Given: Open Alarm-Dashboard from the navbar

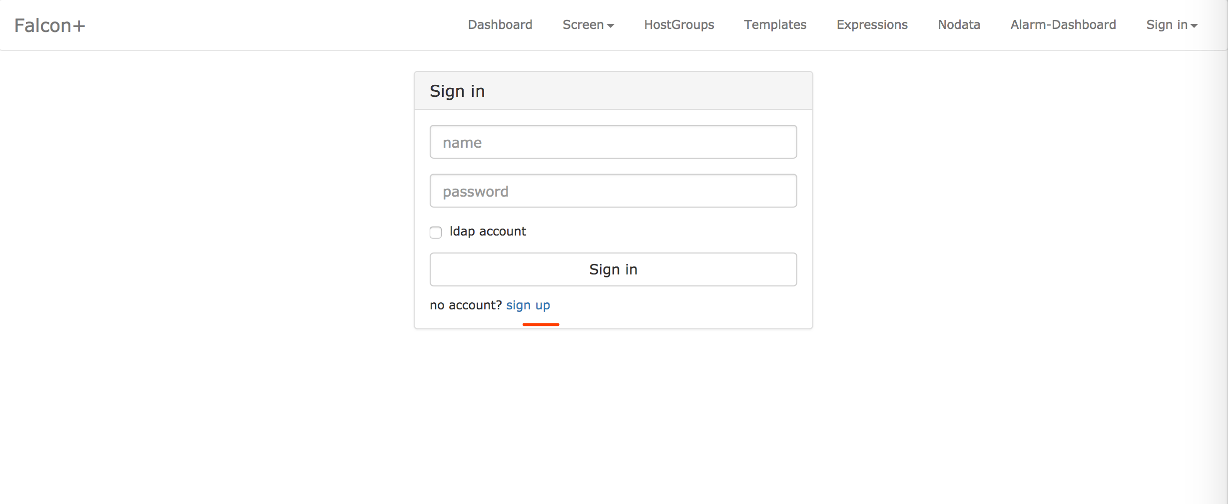Looking at the screenshot, I should click(x=1063, y=25).
